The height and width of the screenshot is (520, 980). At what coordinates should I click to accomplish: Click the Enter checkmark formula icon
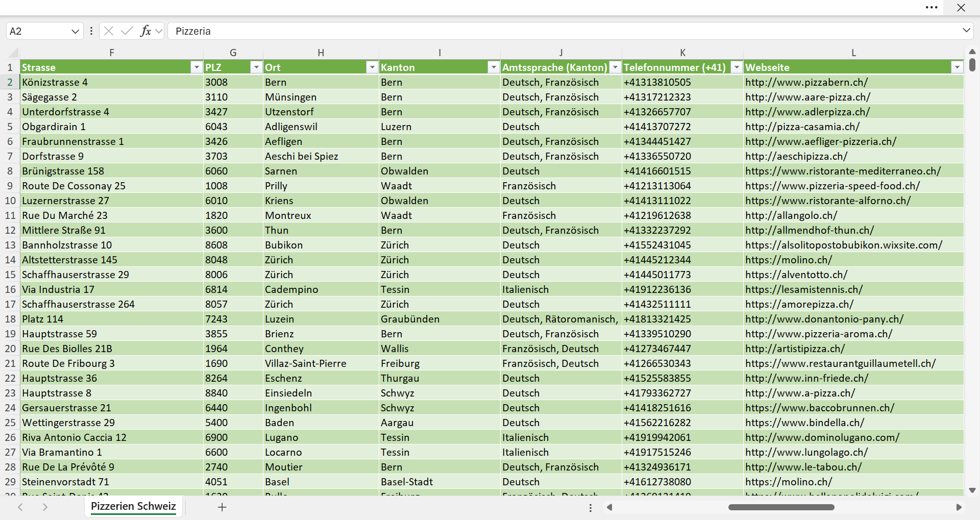pos(127,31)
